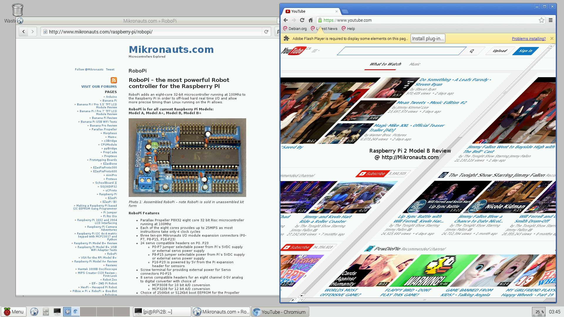Go back in Mikronauts browser window
564x317 pixels.
(23, 32)
